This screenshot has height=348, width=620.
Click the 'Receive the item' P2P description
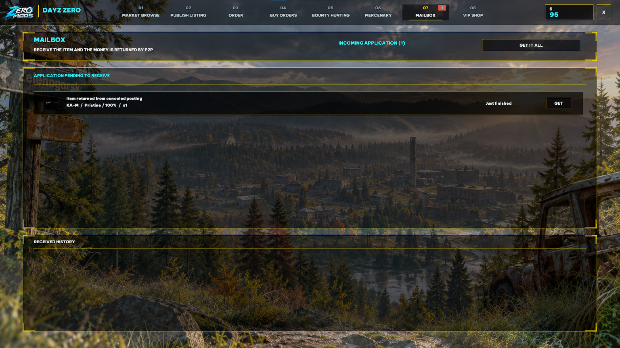(93, 50)
